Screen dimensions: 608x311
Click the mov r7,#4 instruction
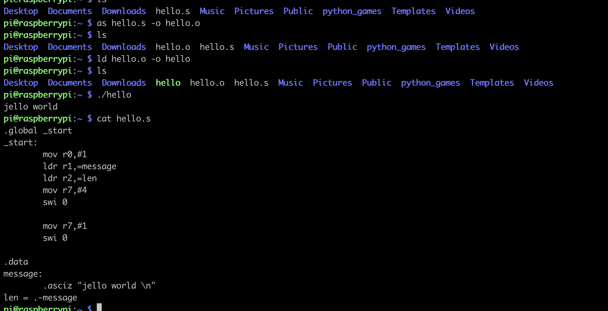[x=65, y=190]
